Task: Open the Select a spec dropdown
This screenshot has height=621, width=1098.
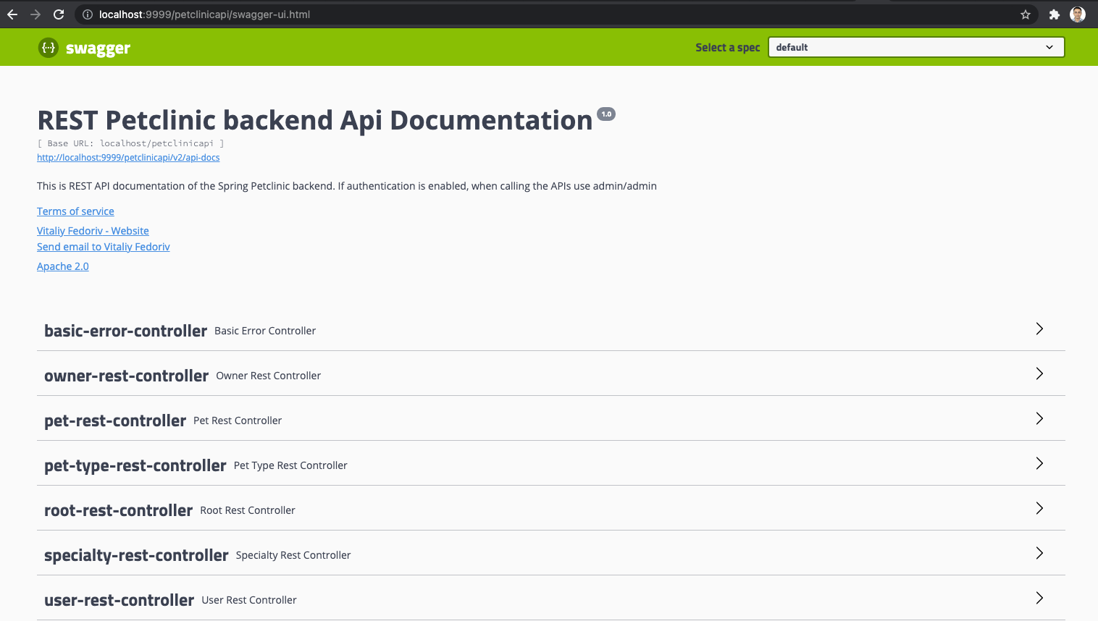Action: coord(916,47)
